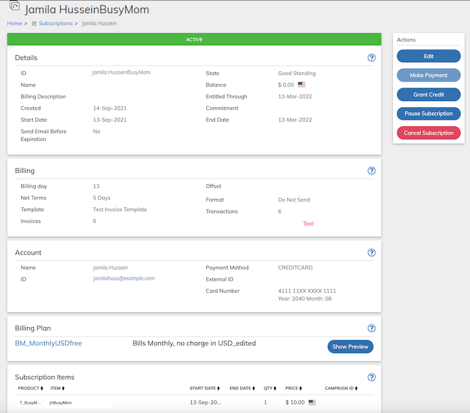Click the subscription icon beside the page title

coord(14,6)
